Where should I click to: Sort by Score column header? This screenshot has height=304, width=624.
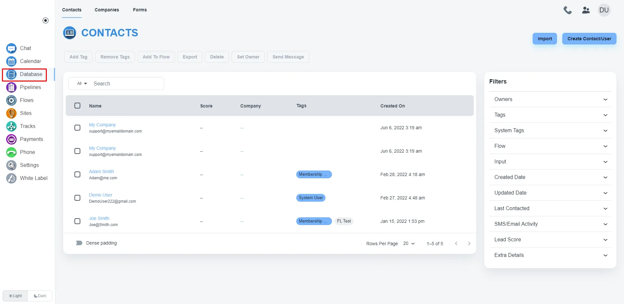click(x=206, y=106)
